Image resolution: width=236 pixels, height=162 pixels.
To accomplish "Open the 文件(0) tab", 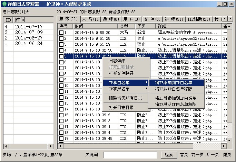I will click(x=152, y=19).
